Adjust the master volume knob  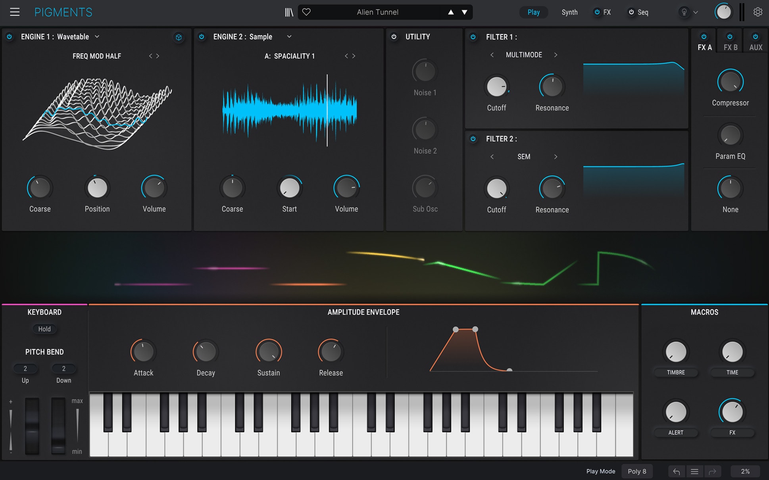(723, 12)
